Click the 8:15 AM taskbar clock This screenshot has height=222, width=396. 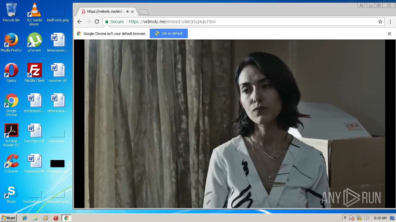(x=380, y=218)
